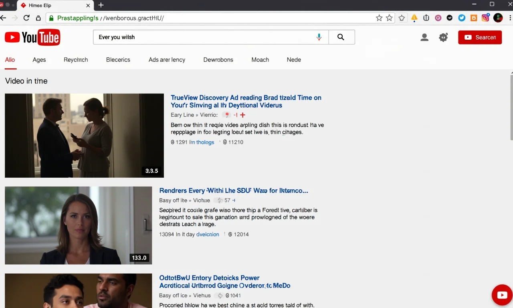
Task: Open the floating chat bubble icon
Action: pos(502,295)
